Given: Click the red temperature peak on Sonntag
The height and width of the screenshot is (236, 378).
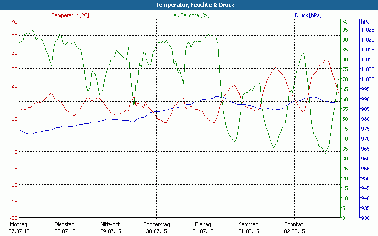Looking at the screenshot, I should tap(325, 59).
